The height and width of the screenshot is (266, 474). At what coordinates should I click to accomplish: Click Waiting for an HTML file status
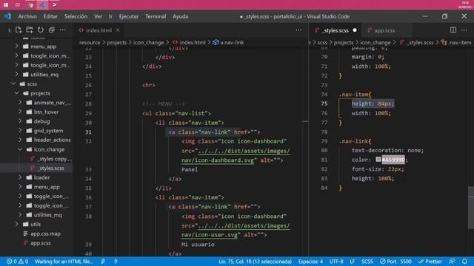(64, 262)
